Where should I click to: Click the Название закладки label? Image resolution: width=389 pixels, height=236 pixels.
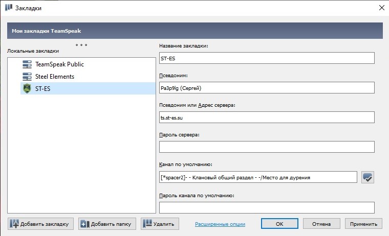pos(184,46)
